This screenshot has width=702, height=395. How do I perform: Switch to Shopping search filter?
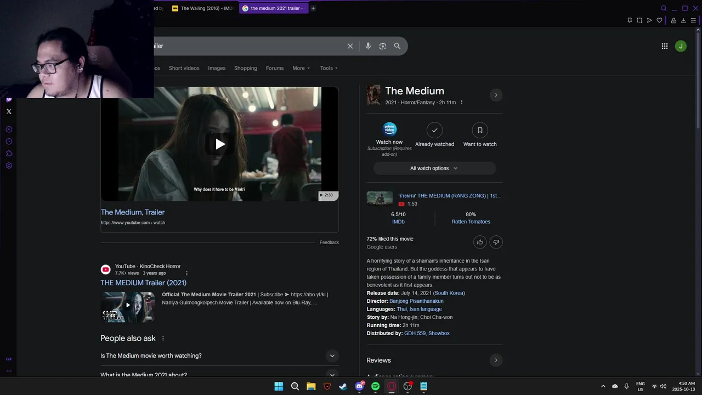point(246,68)
